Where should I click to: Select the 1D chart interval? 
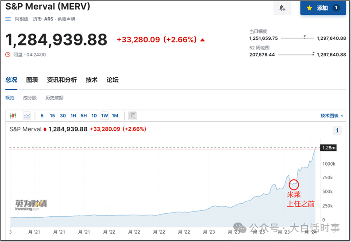(x=94, y=116)
